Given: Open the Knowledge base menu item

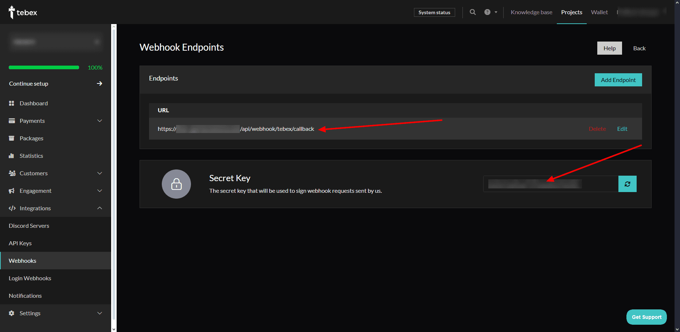Looking at the screenshot, I should [531, 12].
